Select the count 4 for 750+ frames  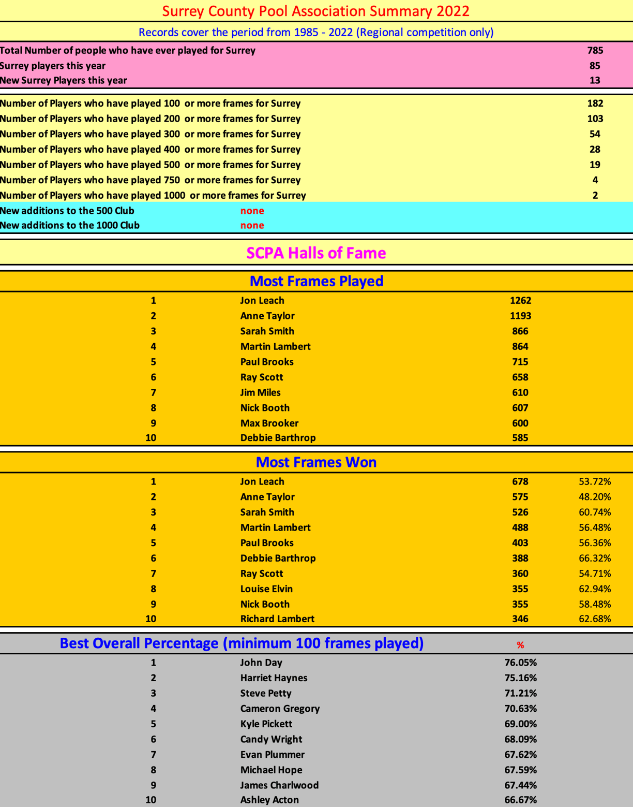point(595,180)
